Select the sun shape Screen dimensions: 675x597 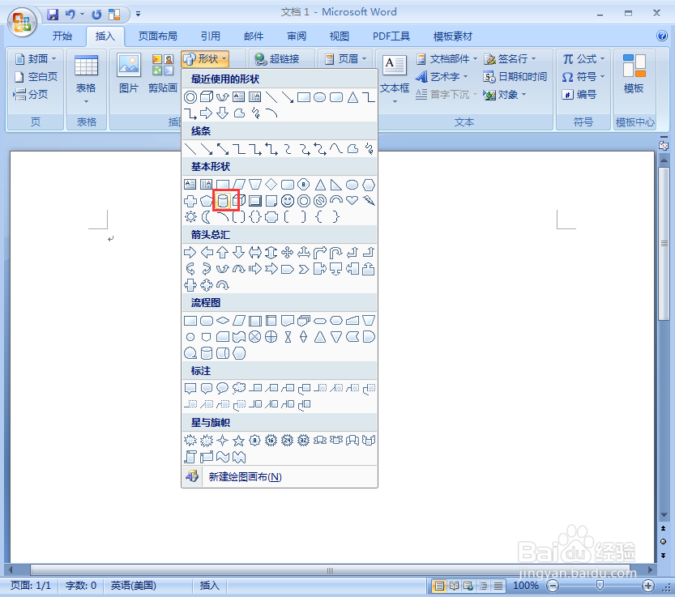(x=190, y=216)
